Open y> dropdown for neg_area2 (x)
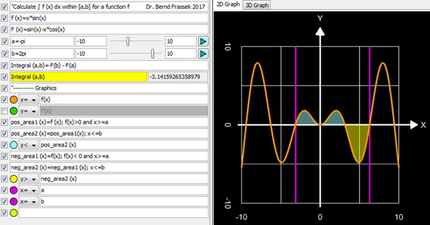The height and width of the screenshot is (225, 430). point(29,179)
